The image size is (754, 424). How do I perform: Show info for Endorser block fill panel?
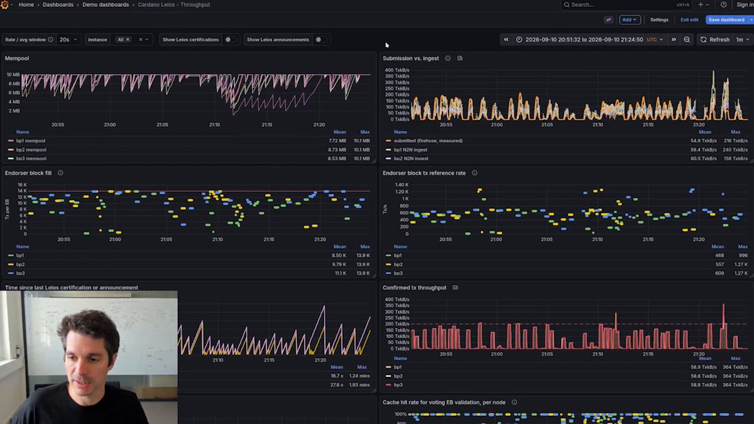(60, 173)
